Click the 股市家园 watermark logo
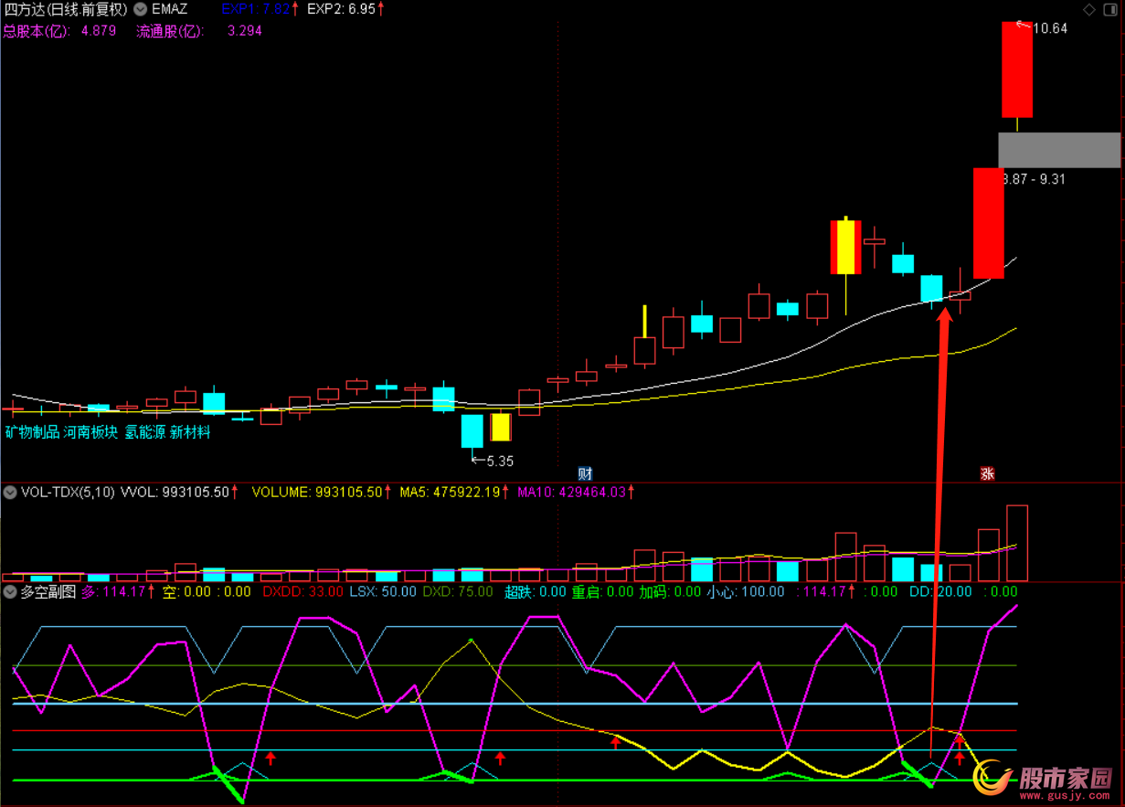1125x807 pixels. click(x=1045, y=779)
